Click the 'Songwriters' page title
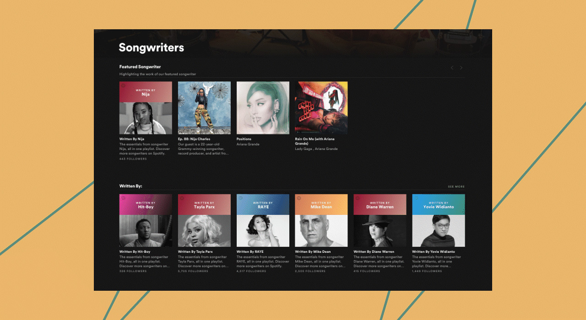 point(151,48)
